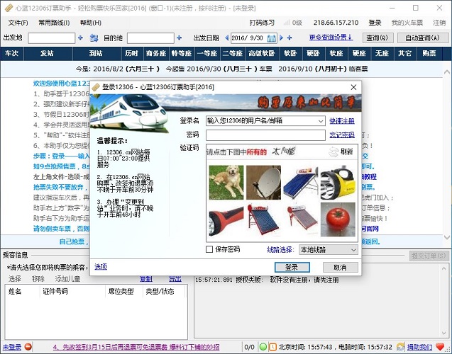452x354 pixels.
Task: Select the golden dog captcha image
Action: 226,183
